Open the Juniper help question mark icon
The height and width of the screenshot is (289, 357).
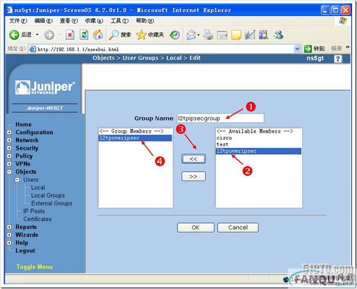pyautogui.click(x=338, y=59)
